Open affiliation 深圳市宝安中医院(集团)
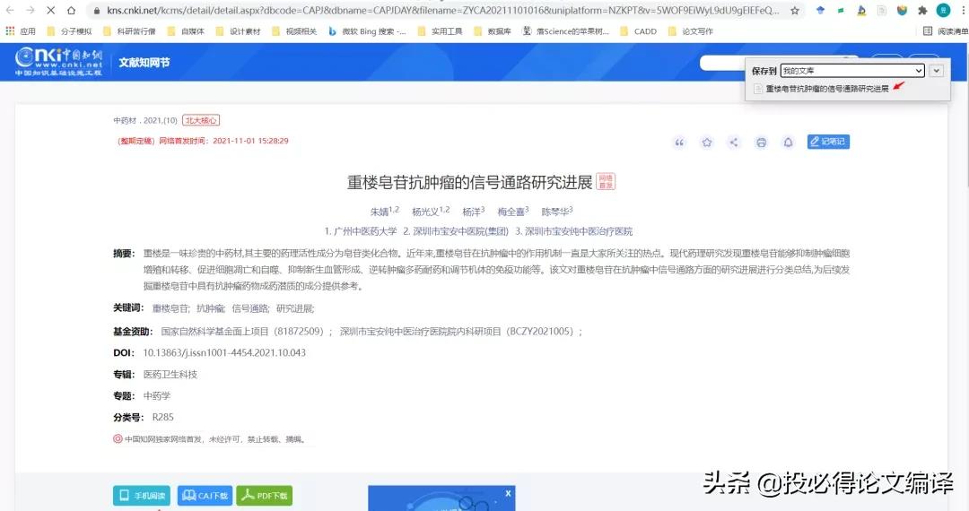 click(460, 231)
